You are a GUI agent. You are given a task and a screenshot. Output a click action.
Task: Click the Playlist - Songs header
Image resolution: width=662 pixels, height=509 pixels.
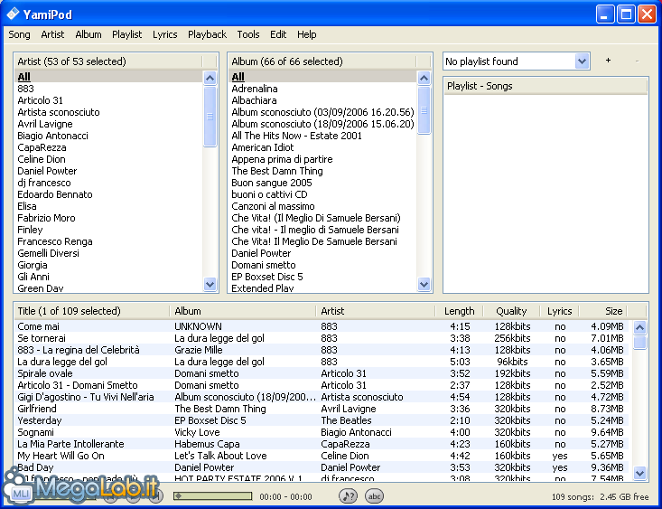tap(545, 86)
